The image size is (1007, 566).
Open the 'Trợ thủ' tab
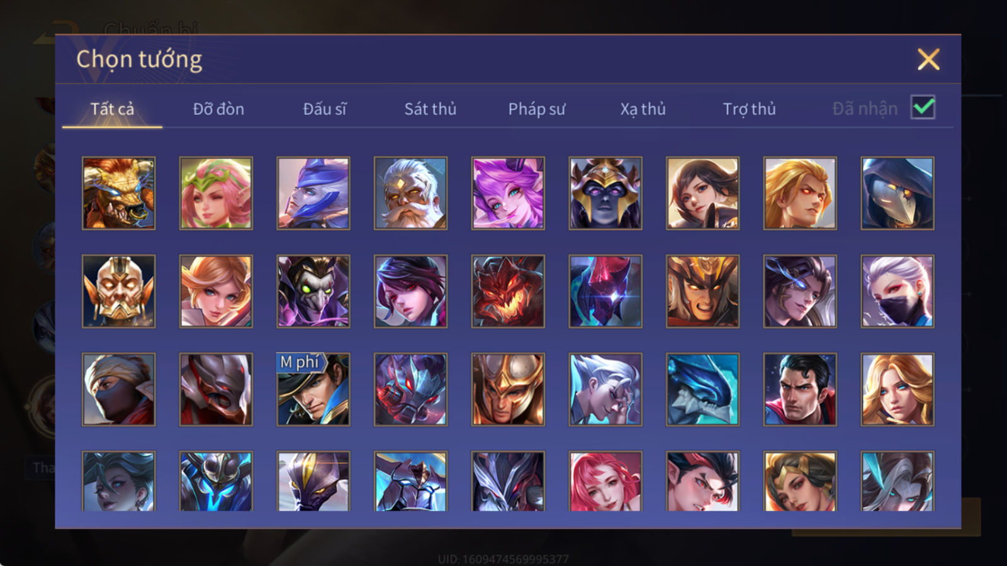click(749, 109)
